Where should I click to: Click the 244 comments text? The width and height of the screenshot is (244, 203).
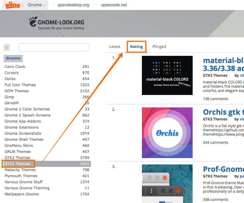[215, 143]
